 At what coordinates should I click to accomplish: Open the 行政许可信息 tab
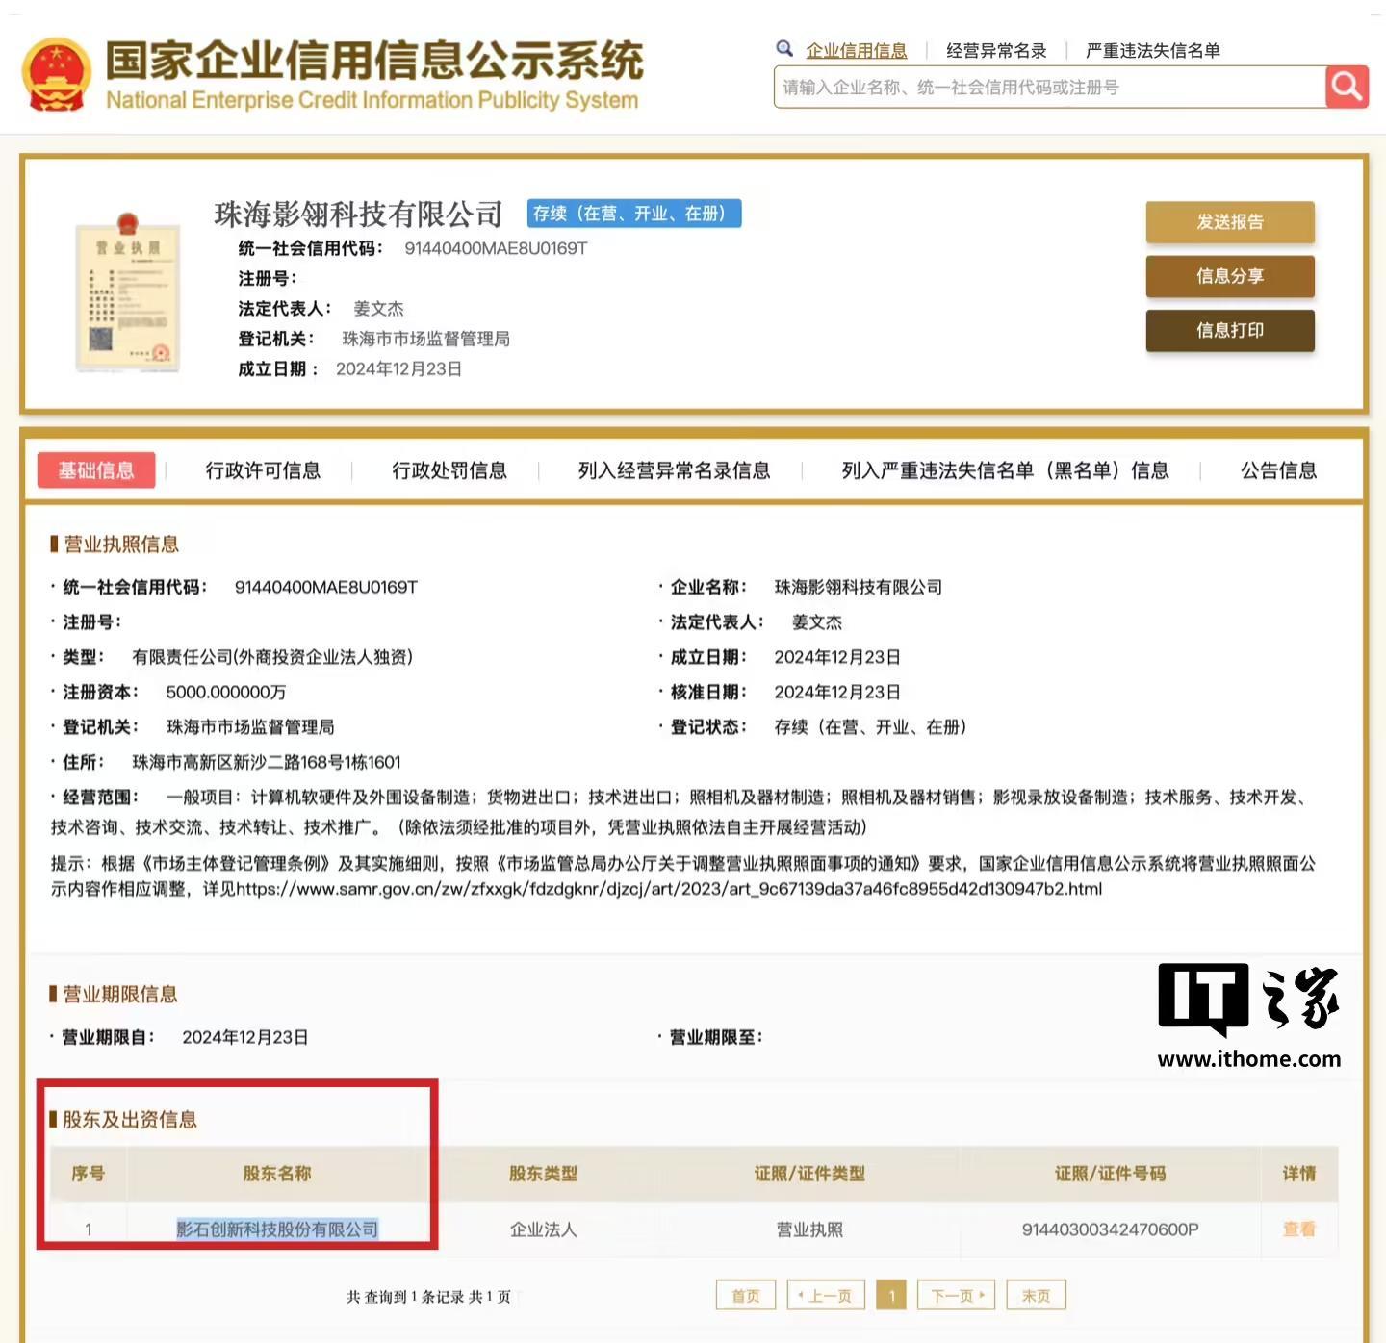(x=263, y=470)
